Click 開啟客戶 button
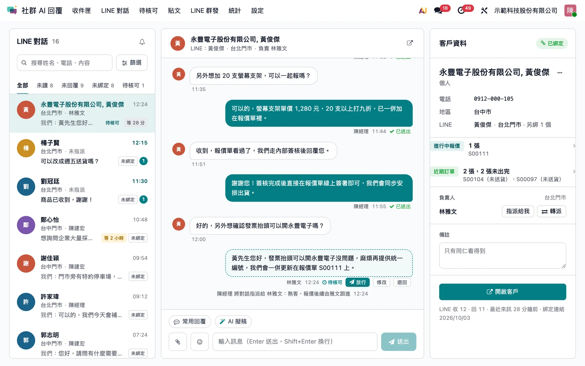Viewport: 585px width, 366px height. click(503, 292)
